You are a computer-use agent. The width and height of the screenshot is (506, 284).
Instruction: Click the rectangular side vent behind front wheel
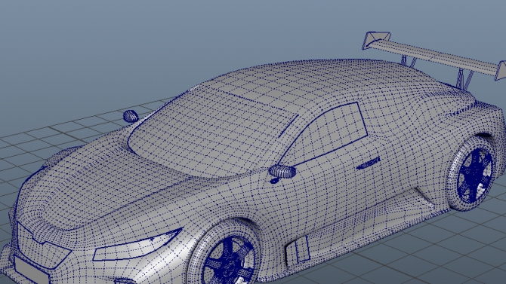(298, 251)
